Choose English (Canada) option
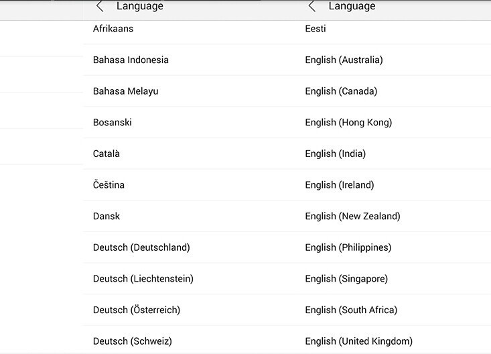The width and height of the screenshot is (491, 354). [x=341, y=91]
